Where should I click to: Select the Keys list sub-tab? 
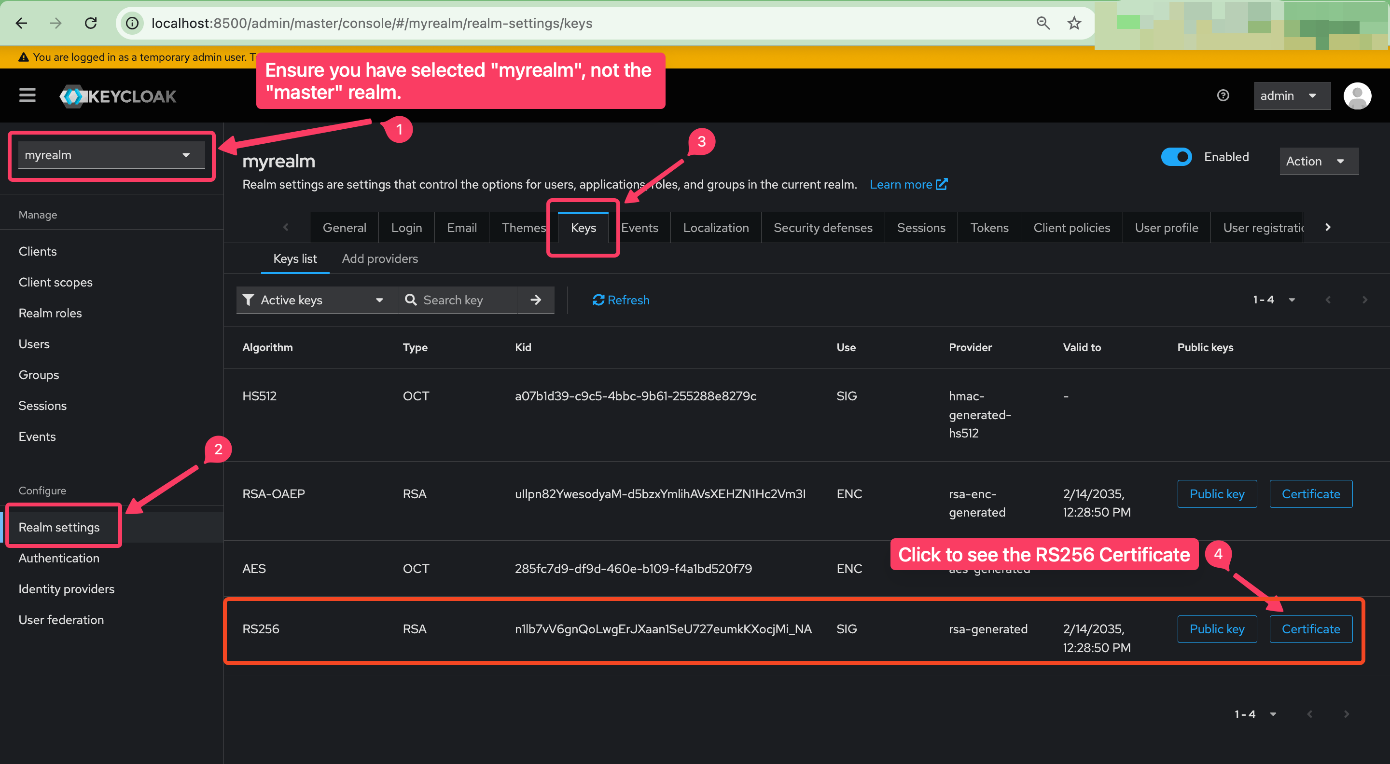295,259
